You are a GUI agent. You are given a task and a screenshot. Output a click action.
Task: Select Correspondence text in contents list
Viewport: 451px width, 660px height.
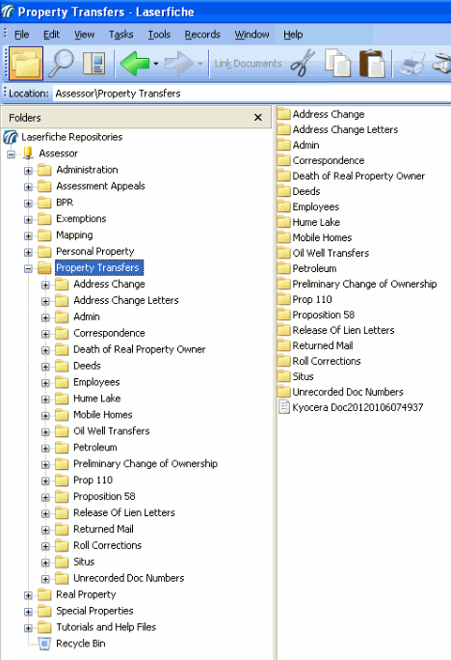tap(329, 161)
